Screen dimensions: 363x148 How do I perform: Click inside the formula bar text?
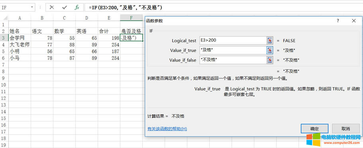(x=125, y=8)
